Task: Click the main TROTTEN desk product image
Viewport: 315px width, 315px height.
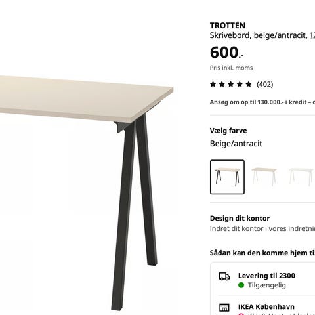Action: coord(87,192)
